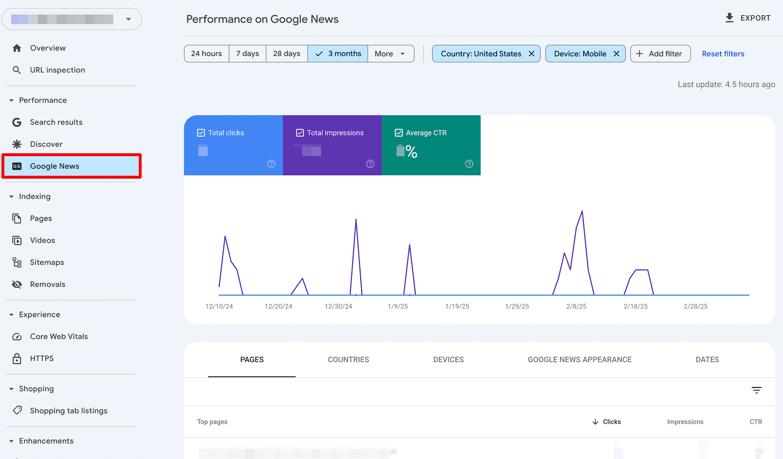Select the Search results report

[x=56, y=122]
